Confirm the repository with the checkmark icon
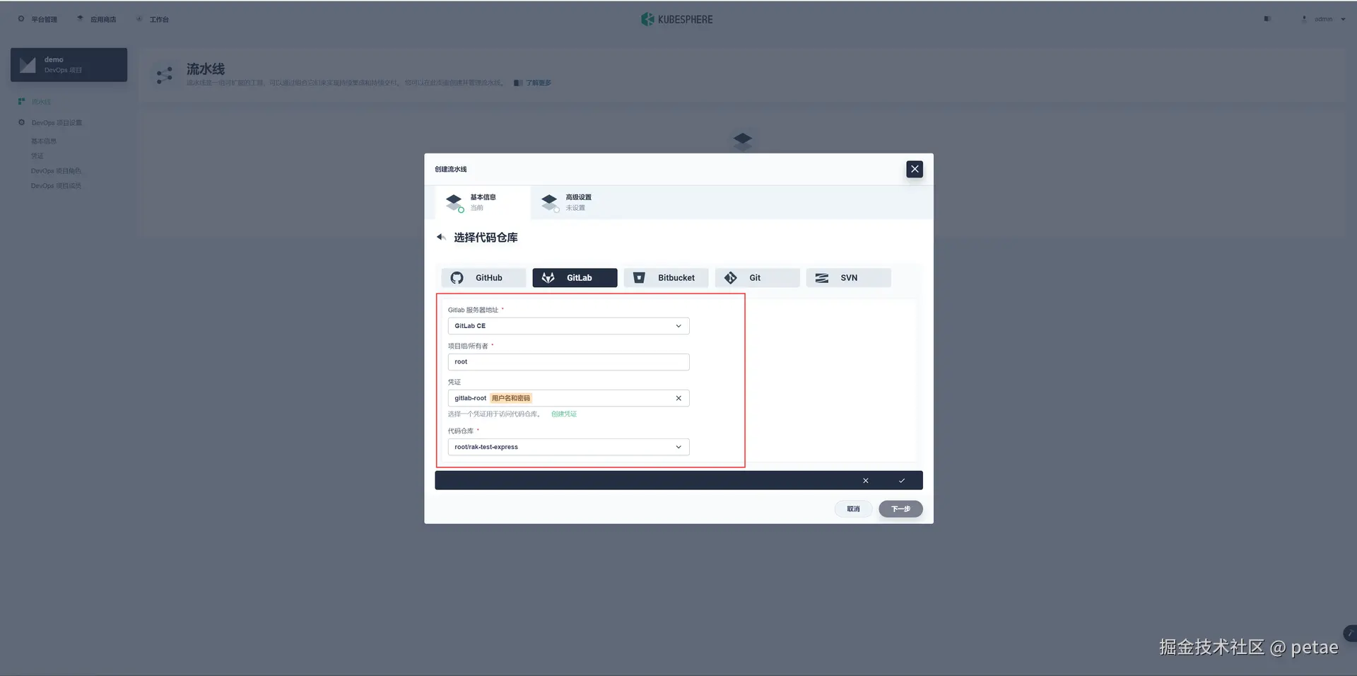This screenshot has height=676, width=1357. (902, 481)
